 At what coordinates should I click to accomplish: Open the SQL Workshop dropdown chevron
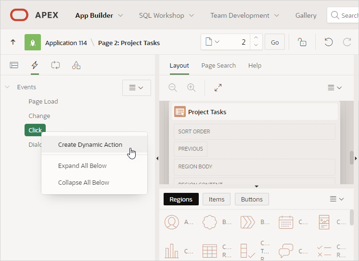coord(192,15)
